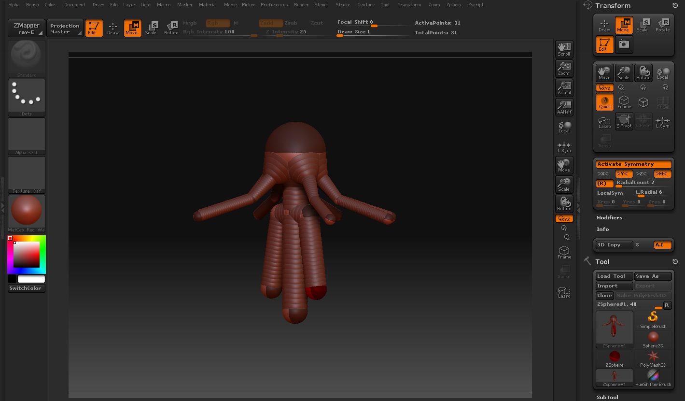Open ZMapper rev-E
685x401 pixels.
tap(27, 29)
